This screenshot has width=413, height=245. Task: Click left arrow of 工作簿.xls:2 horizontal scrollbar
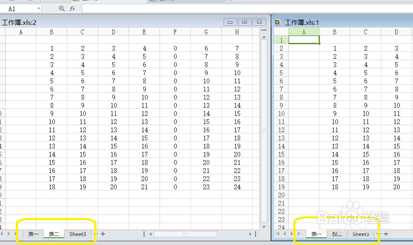[x=151, y=234]
